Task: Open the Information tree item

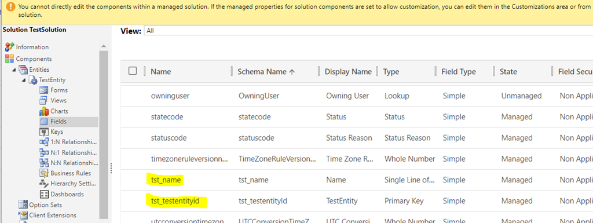Action: tap(32, 47)
